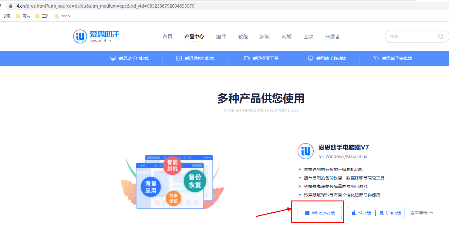Switch to the 爱思投屏工具 tab
Viewport: 449px width, 240px height.
(261, 58)
